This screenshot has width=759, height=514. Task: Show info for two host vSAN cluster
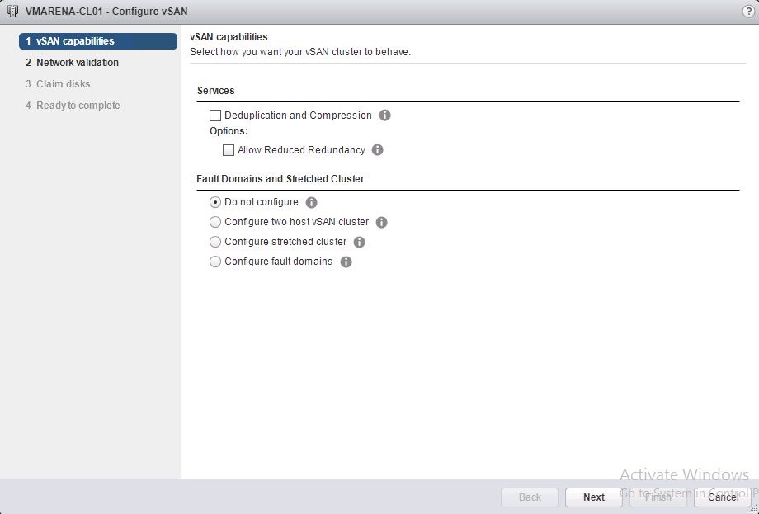381,222
